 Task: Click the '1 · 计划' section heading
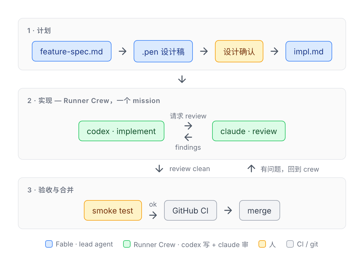[39, 30]
